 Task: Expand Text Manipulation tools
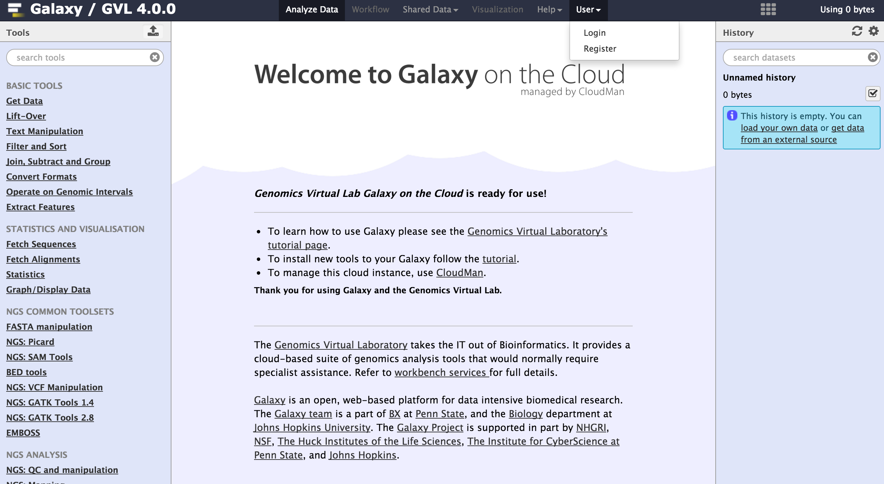(x=45, y=131)
